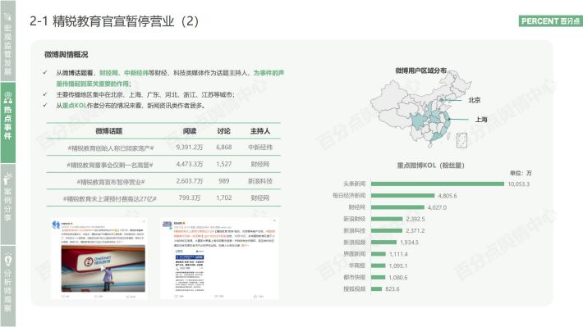
Task: Click the PERCENT 百分点 logo
Action: click(551, 21)
